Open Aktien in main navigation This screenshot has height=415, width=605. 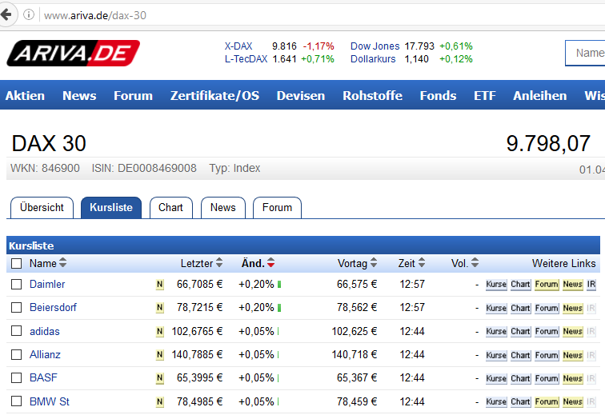click(25, 95)
